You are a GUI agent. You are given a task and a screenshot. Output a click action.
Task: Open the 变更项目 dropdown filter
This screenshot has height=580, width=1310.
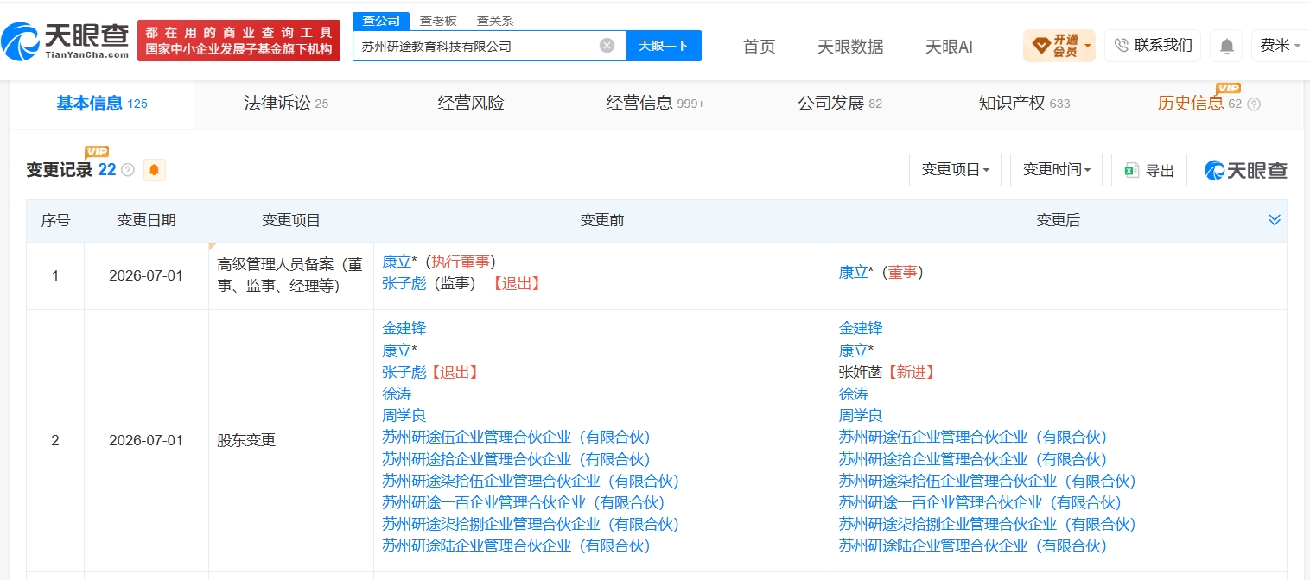(x=955, y=170)
